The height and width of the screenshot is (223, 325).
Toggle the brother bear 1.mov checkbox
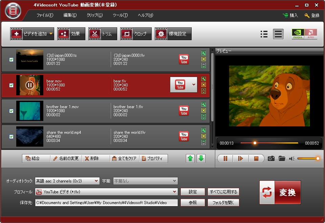[x=11, y=111]
